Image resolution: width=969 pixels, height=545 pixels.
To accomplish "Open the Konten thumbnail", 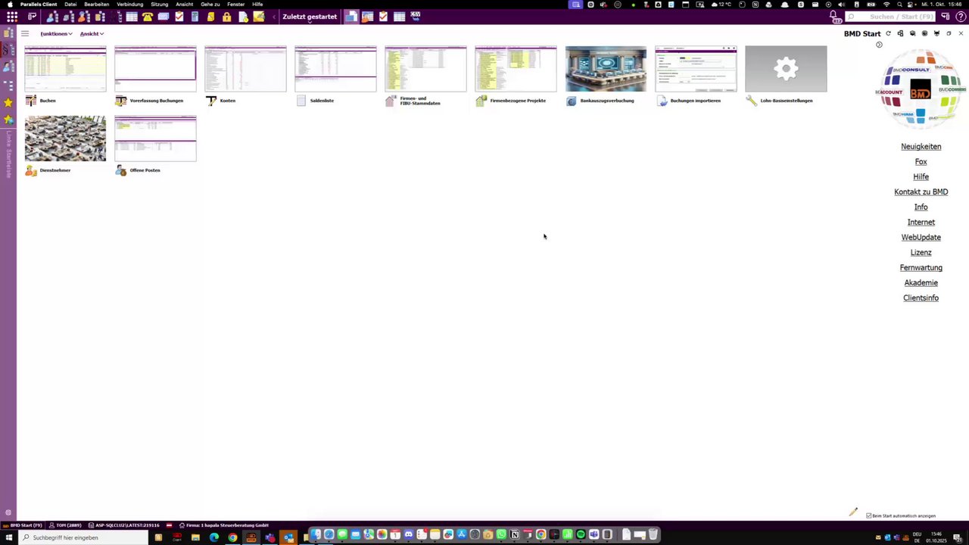I will (x=245, y=69).
